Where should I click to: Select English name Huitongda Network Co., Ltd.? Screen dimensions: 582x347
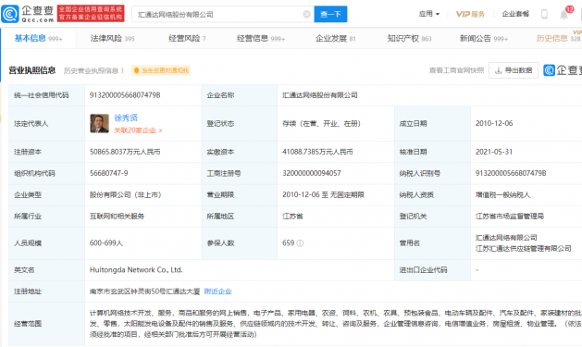coord(136,270)
